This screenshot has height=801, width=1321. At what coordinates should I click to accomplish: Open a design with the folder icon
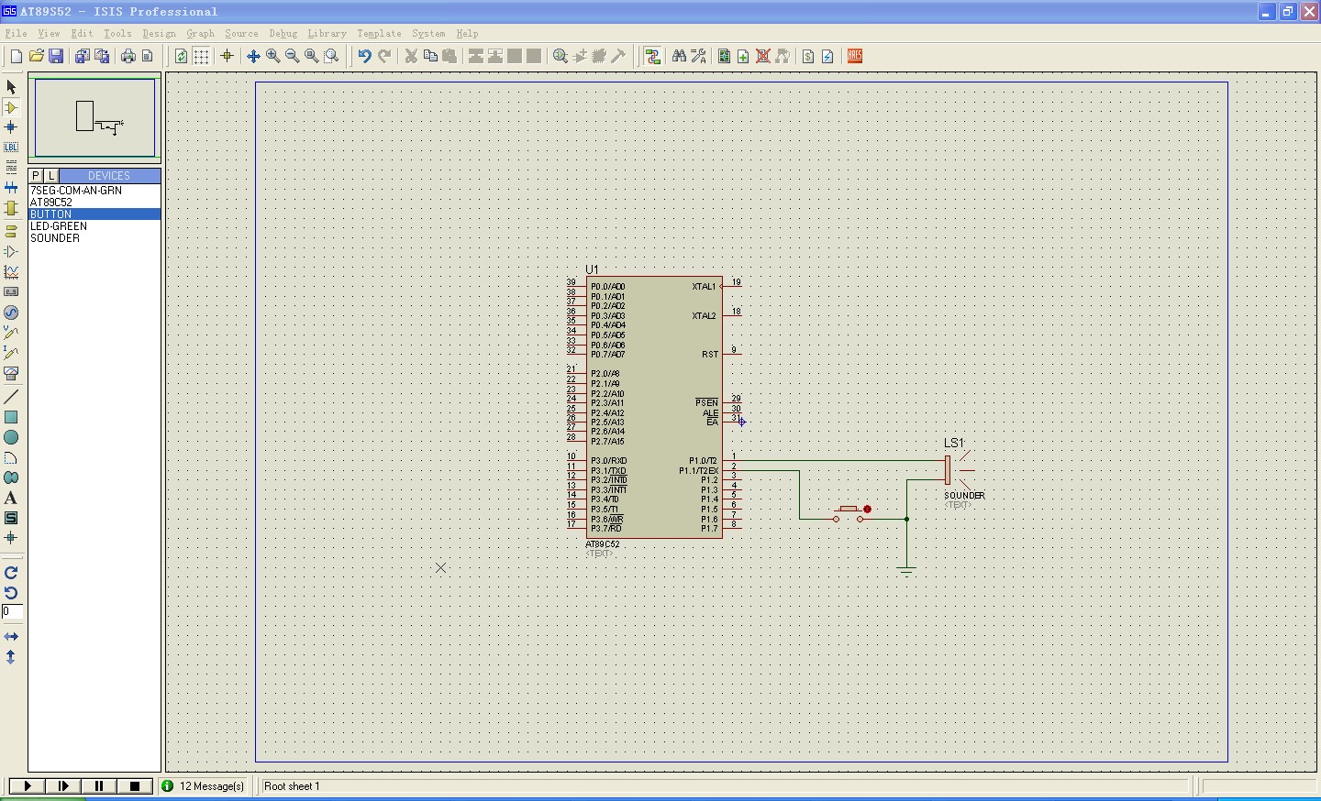tap(37, 56)
